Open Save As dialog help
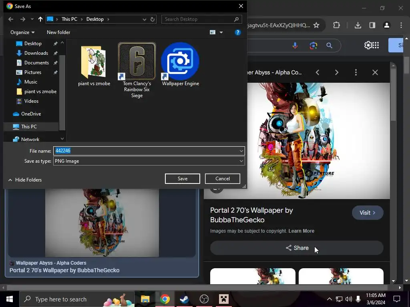The width and height of the screenshot is (410, 307). (237, 32)
